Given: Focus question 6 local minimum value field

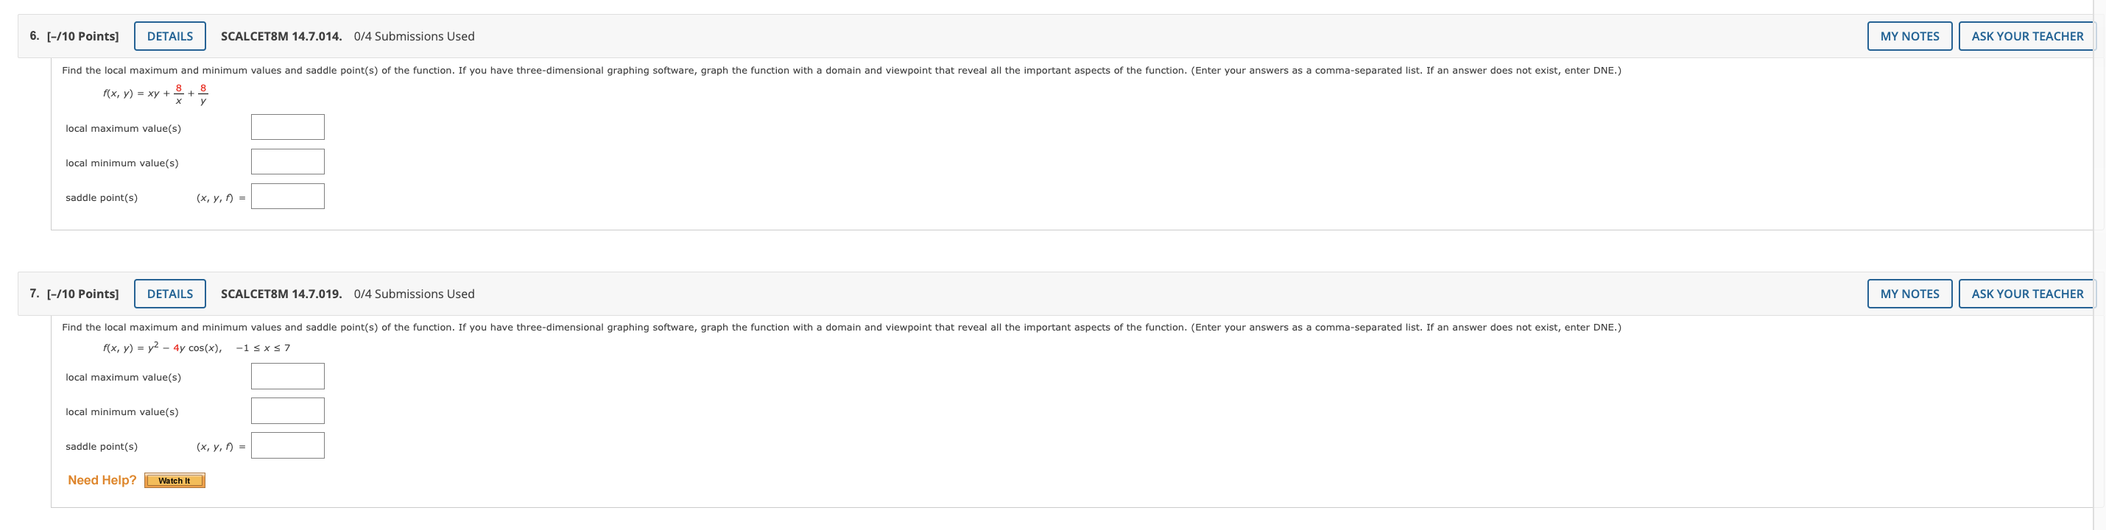Looking at the screenshot, I should click(x=288, y=162).
